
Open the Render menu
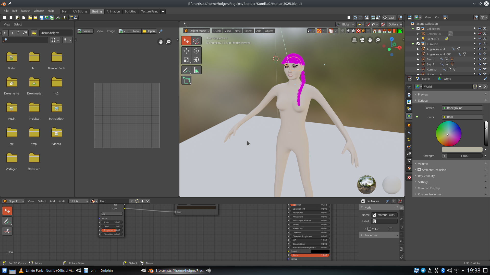[x=25, y=11]
